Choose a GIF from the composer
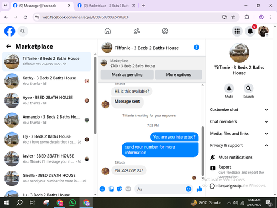This screenshot has width=277, height=208. point(128,189)
